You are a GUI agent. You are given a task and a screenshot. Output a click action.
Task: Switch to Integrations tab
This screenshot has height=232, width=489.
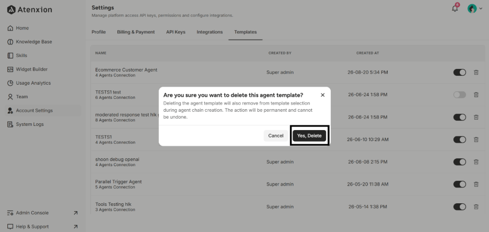(209, 32)
